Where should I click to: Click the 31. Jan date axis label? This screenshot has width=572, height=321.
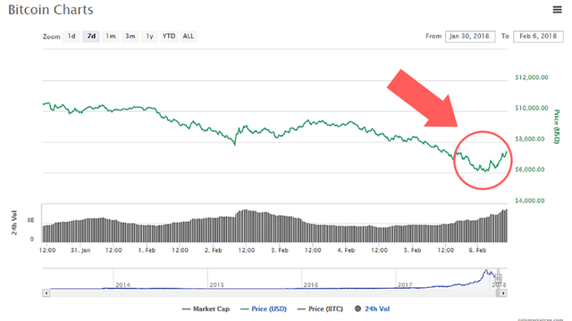click(80, 250)
